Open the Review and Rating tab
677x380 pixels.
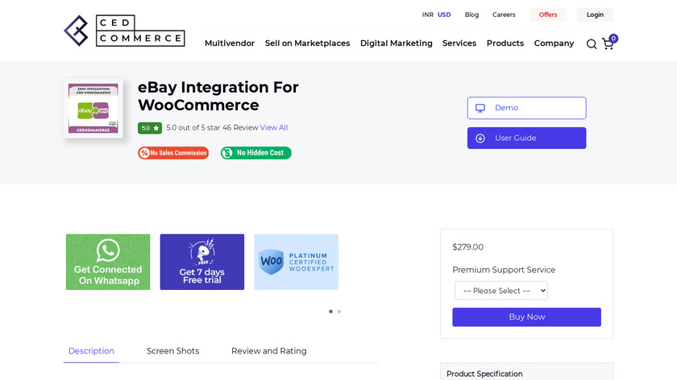(268, 351)
